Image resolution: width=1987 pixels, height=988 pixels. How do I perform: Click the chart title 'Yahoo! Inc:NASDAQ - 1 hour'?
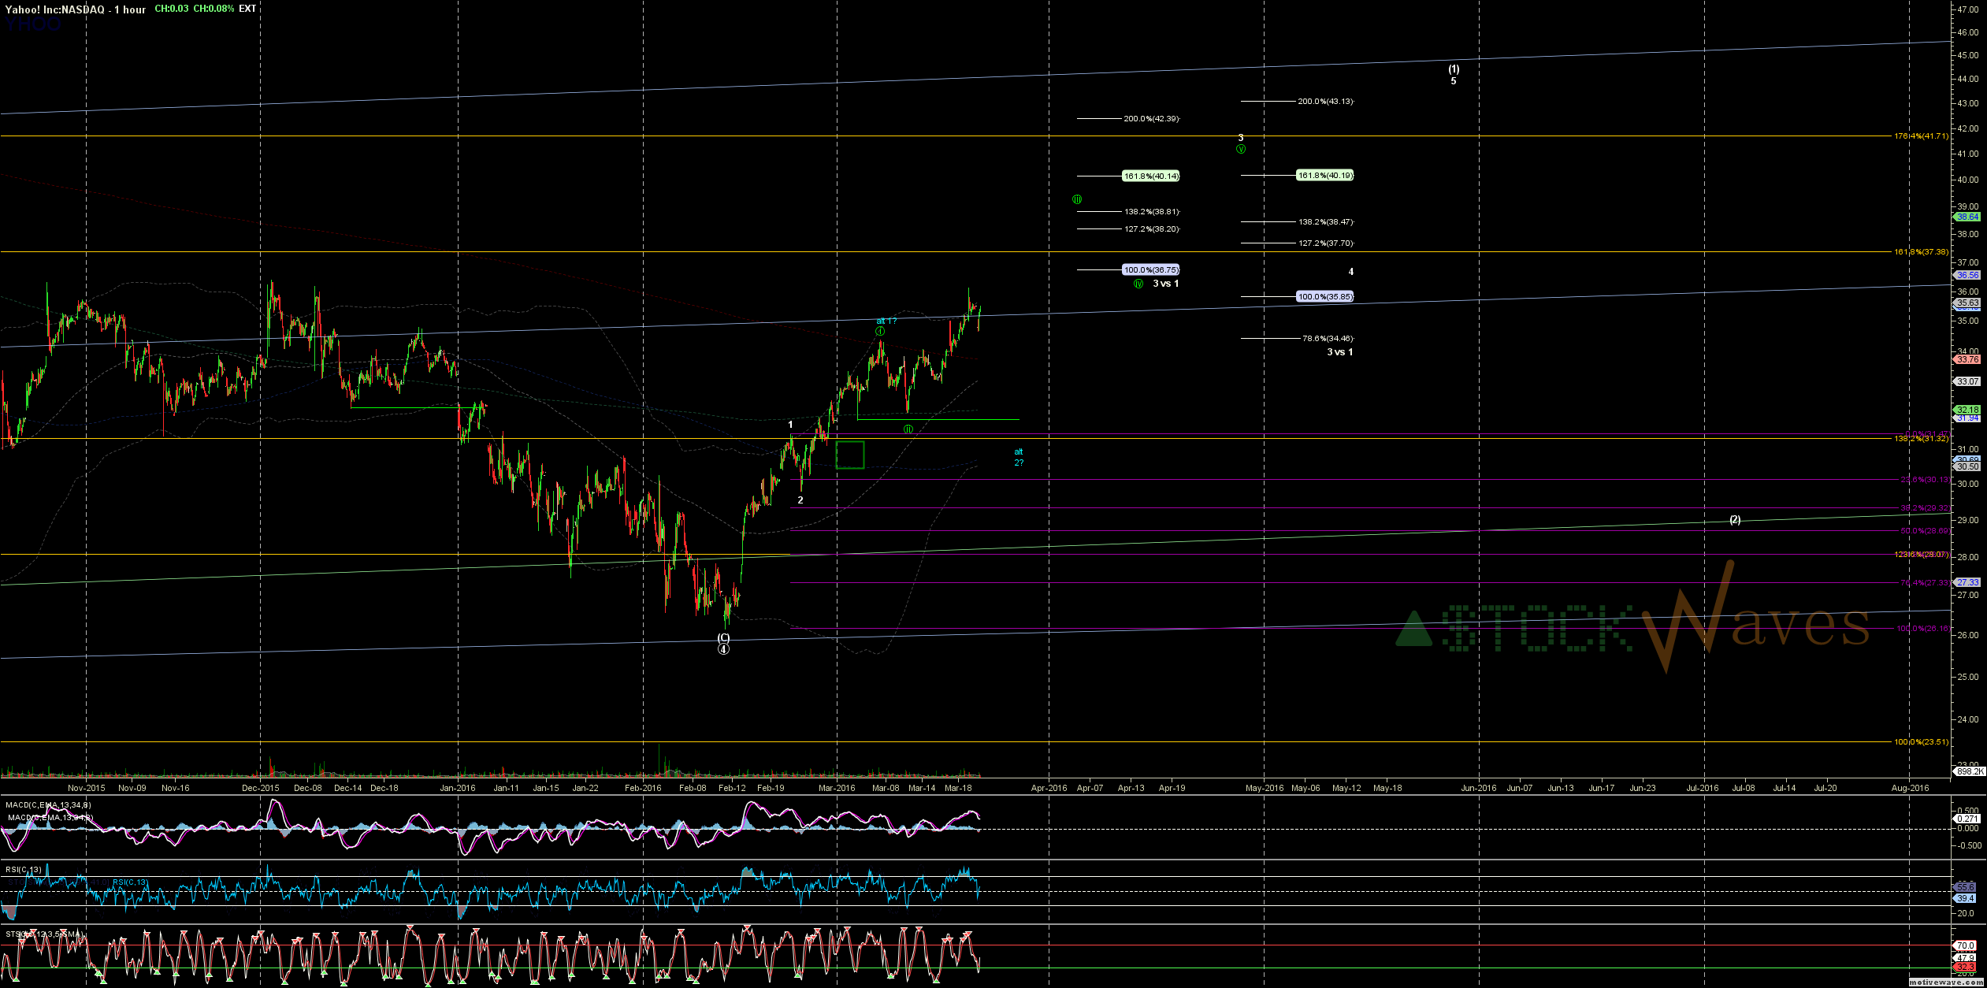[76, 9]
